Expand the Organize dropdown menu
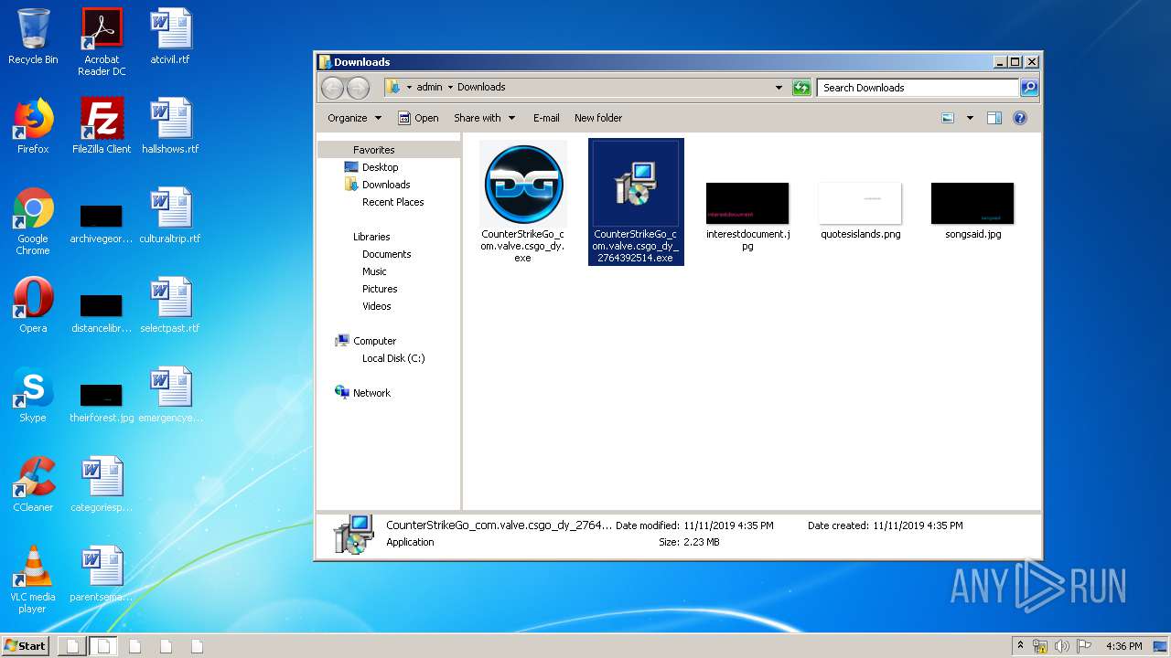Image resolution: width=1171 pixels, height=658 pixels. [354, 118]
